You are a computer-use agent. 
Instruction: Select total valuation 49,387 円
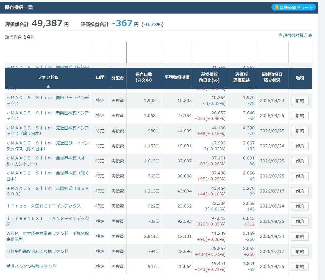pyautogui.click(x=50, y=23)
